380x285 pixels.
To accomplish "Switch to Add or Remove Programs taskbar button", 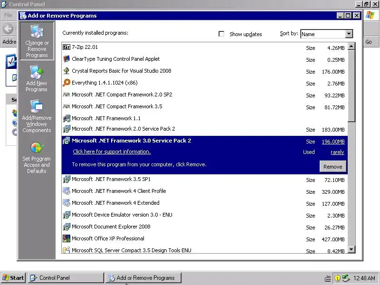I will pyautogui.click(x=143, y=278).
